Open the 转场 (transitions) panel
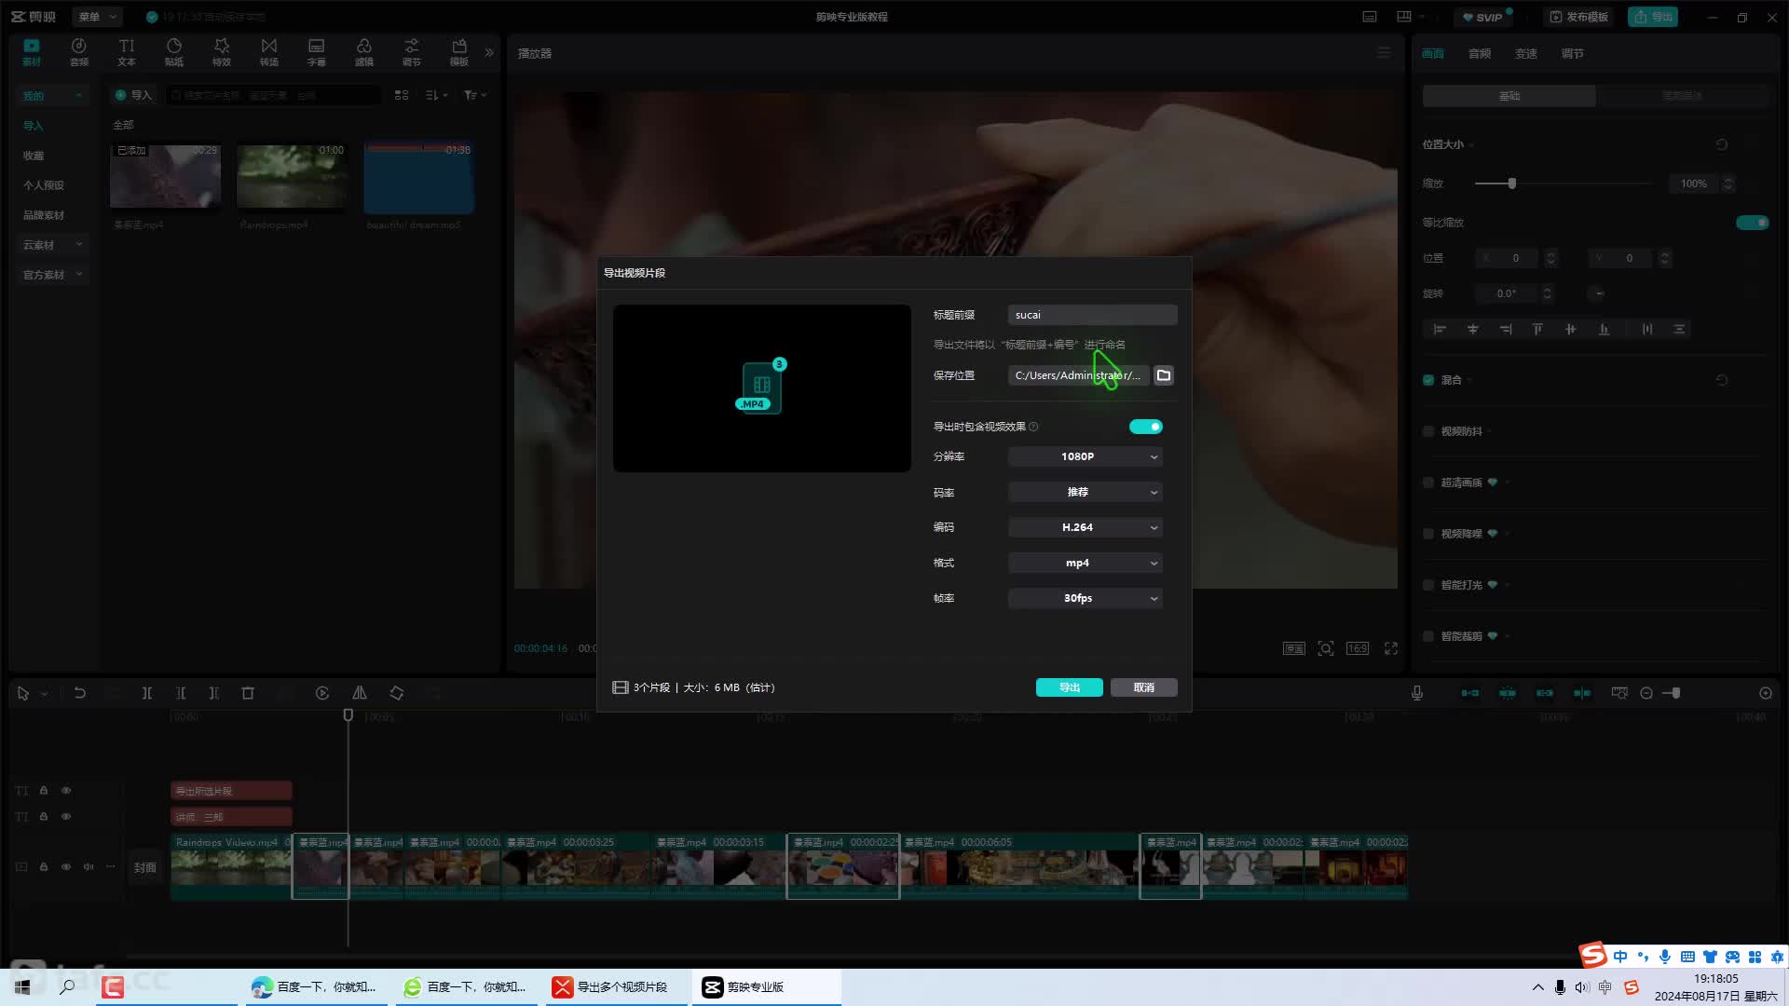1789x1006 pixels. (x=269, y=52)
